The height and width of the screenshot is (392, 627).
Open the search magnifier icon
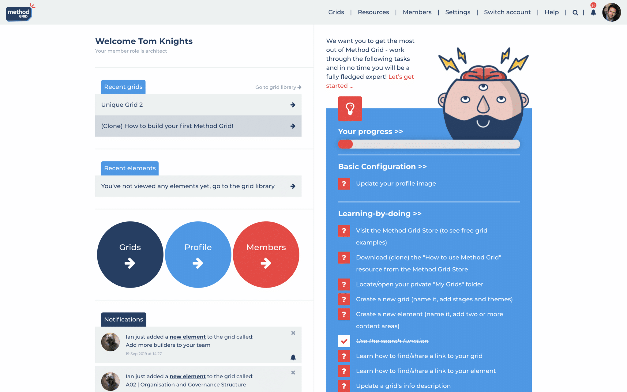575,13
